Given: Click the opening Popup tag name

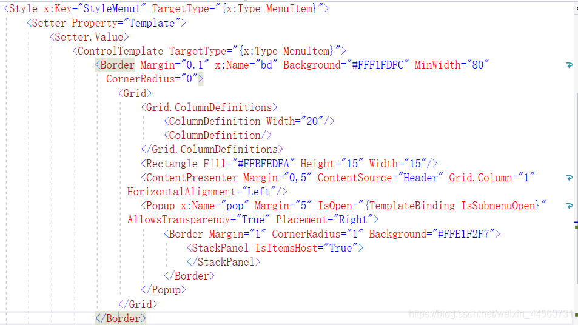Looking at the screenshot, I should pyautogui.click(x=160, y=206).
